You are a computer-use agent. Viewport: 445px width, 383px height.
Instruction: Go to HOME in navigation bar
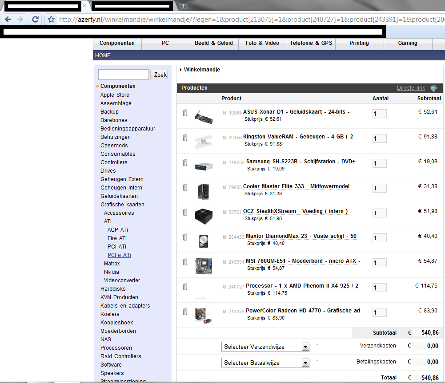coord(103,55)
